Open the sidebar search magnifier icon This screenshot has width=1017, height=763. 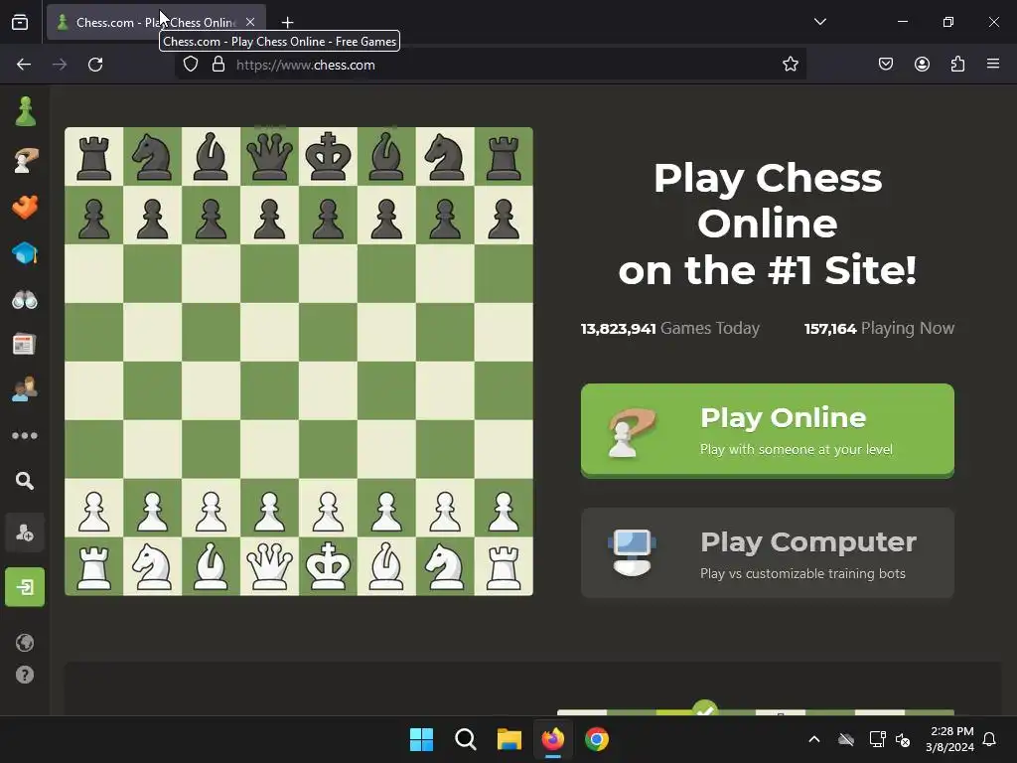[x=25, y=481]
